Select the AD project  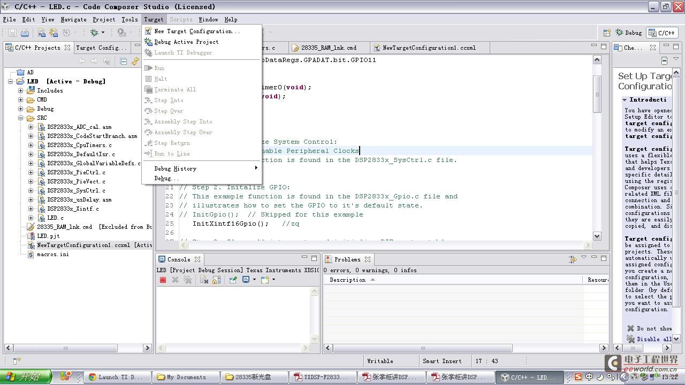pos(30,72)
